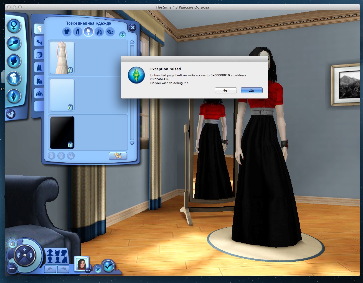
Task: Open the Store shopping bag near camera controls
Action: [12, 243]
